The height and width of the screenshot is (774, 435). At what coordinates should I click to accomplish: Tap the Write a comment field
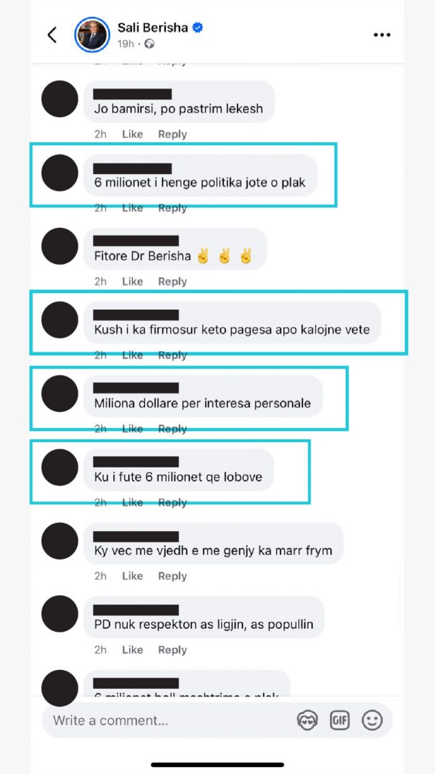(169, 720)
